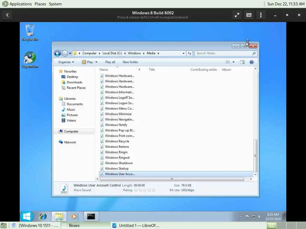Open Desktop in the navigation pane
Image resolution: width=306 pixels, height=229 pixels.
coord(72,77)
